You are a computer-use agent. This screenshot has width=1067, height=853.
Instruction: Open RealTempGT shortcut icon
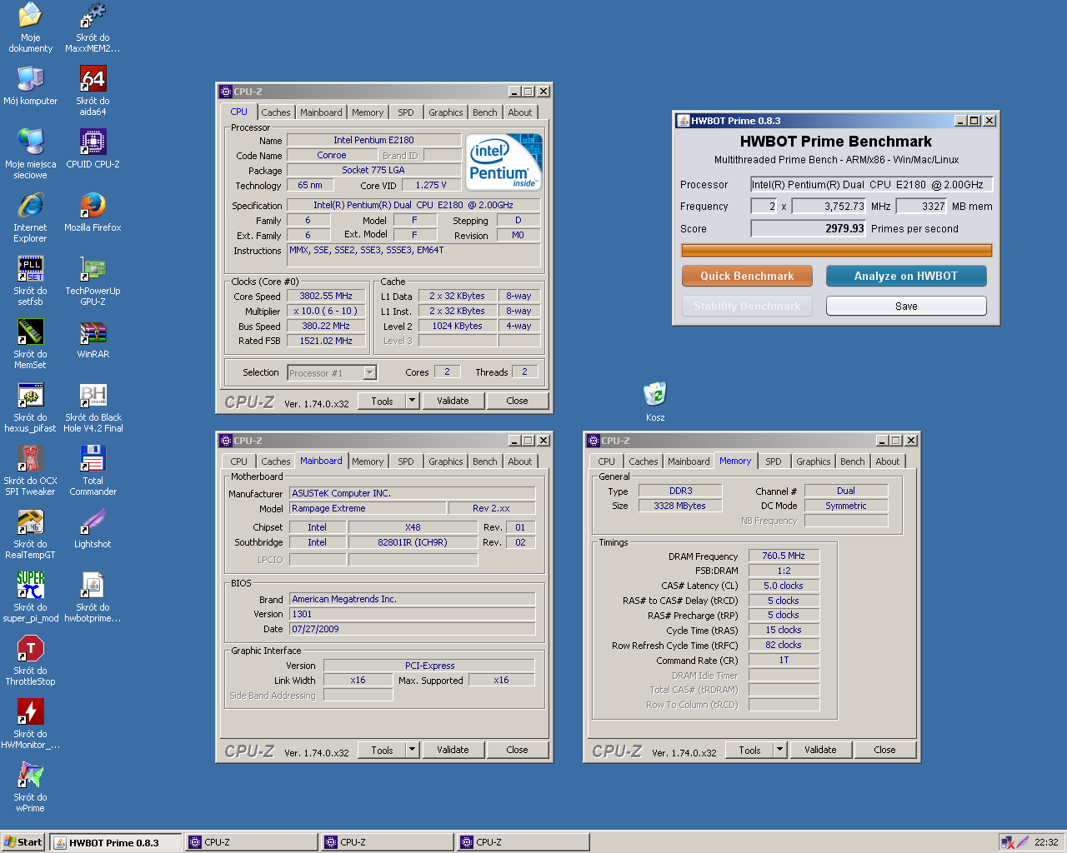[x=30, y=521]
